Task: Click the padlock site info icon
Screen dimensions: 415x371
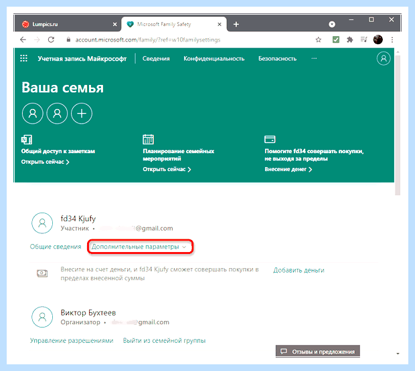Action: [68, 39]
